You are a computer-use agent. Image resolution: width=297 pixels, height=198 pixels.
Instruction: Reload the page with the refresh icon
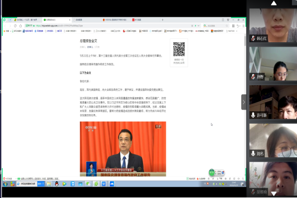tap(15, 26)
